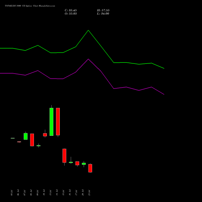This screenshot has height=202, width=202.
Task: Click the green candle for 07 Jul
Action: coord(25,136)
